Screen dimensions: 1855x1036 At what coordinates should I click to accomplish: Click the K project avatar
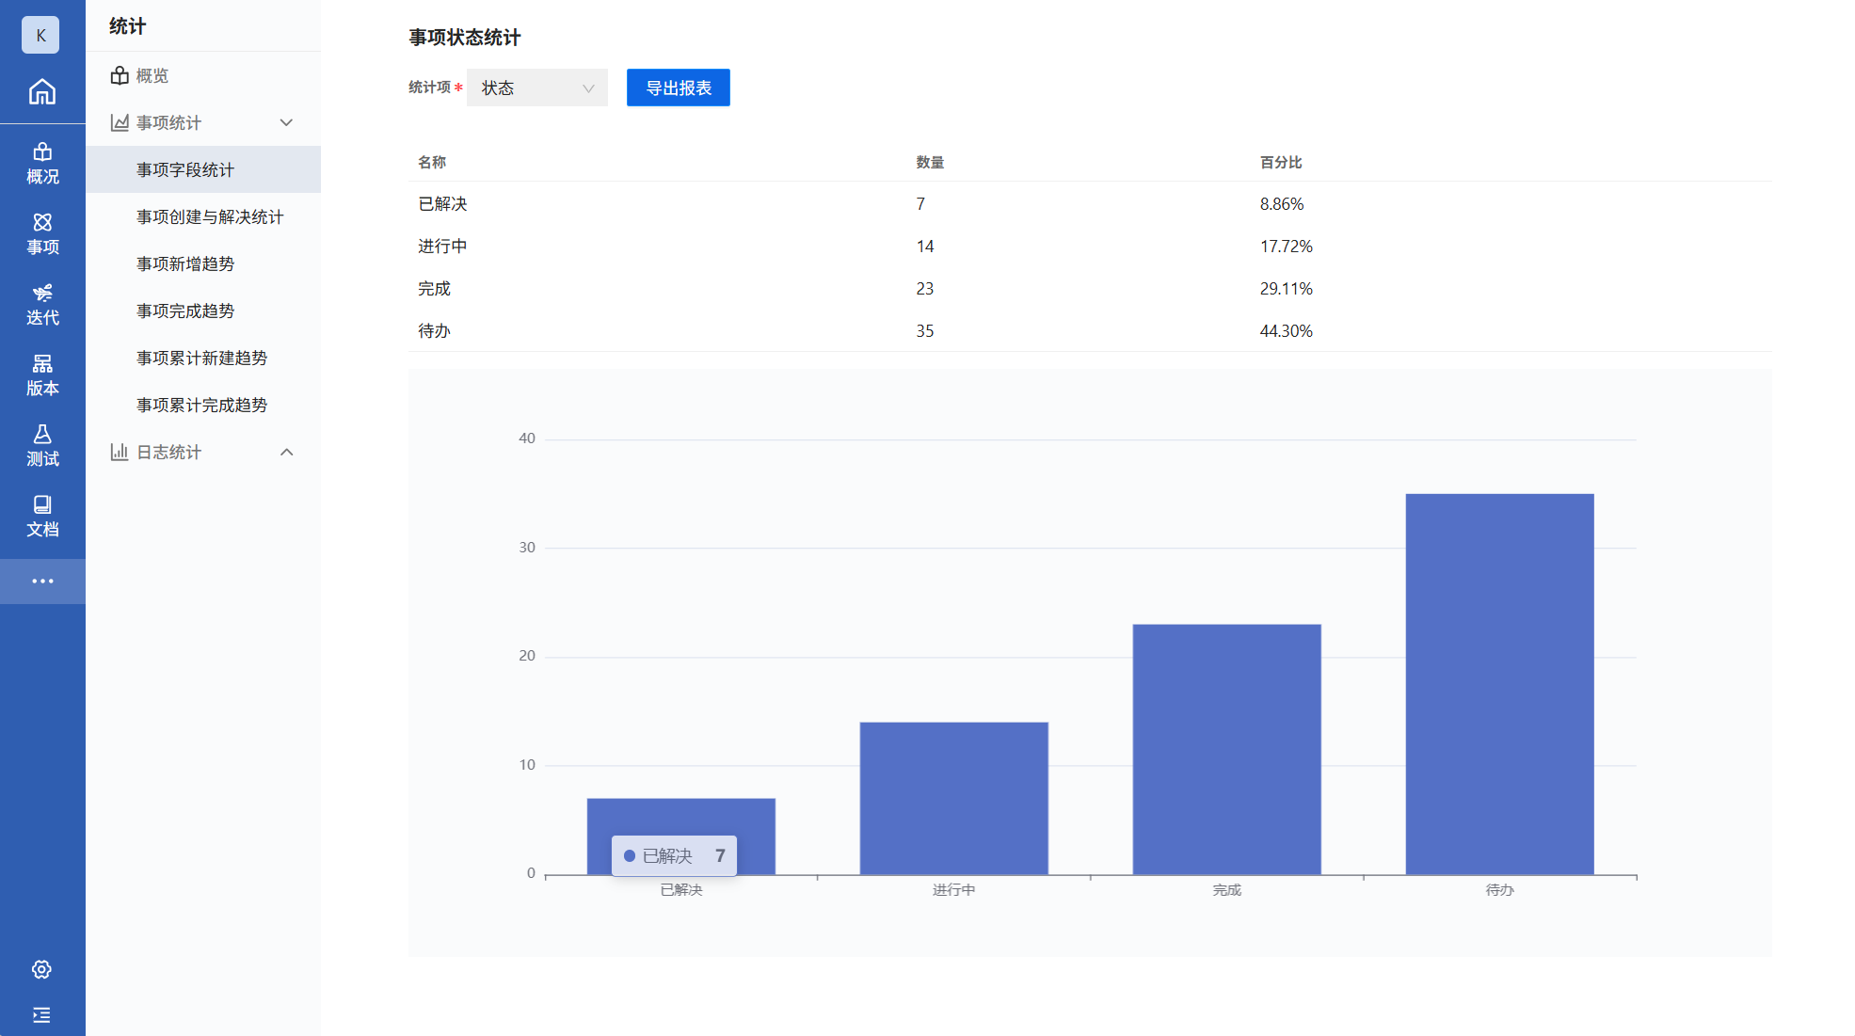40,35
